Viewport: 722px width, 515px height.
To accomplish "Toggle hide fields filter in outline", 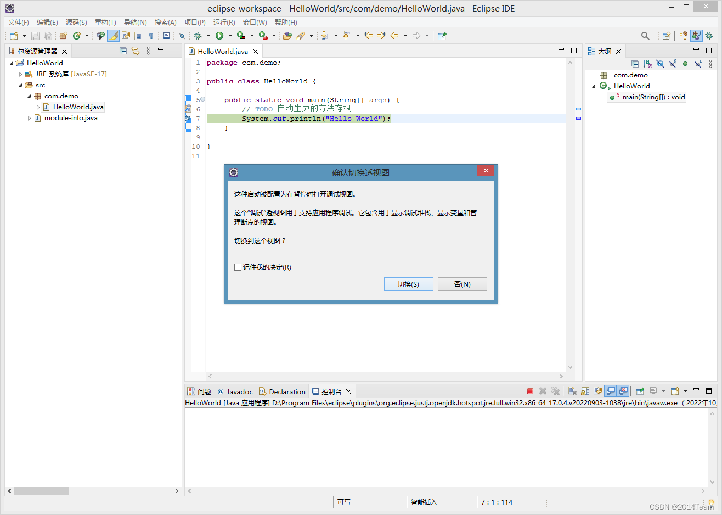I will coord(660,64).
